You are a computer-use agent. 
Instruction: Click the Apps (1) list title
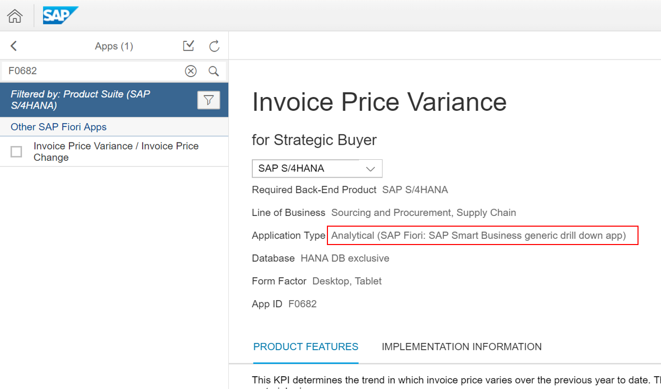tap(114, 46)
